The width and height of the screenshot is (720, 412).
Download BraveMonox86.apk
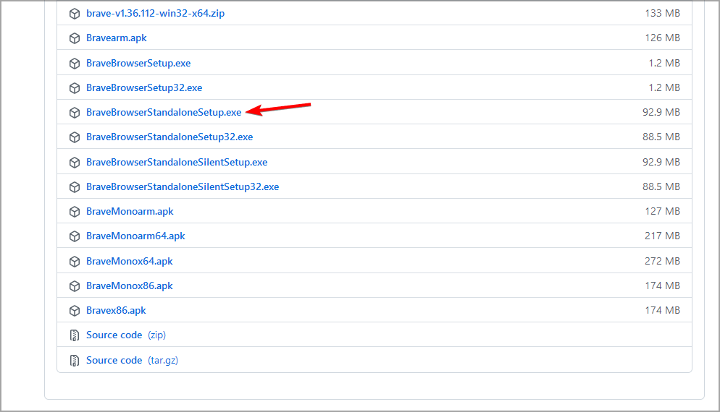130,286
